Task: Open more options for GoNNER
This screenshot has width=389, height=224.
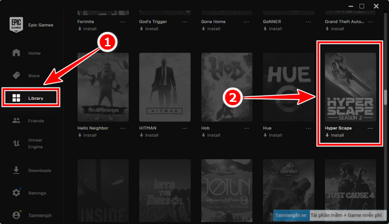Action: click(x=308, y=22)
